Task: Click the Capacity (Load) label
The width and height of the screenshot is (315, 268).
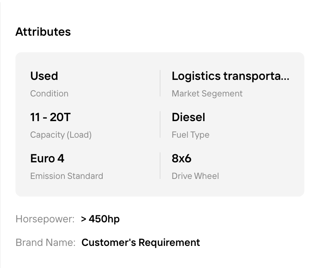Action: point(61,135)
